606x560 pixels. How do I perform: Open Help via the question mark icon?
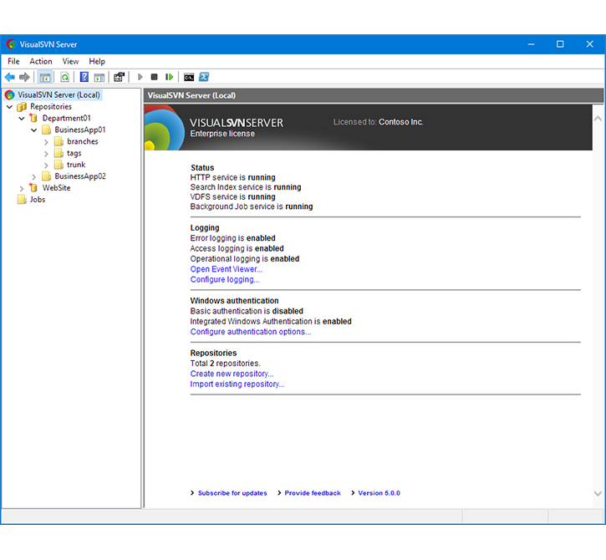[x=84, y=77]
